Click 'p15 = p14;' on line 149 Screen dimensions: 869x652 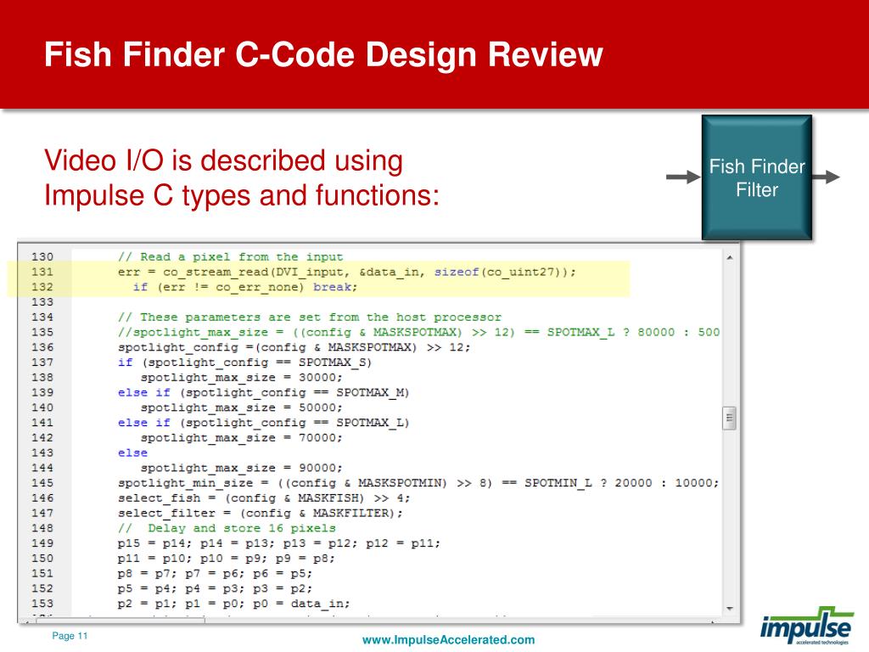pos(155,543)
